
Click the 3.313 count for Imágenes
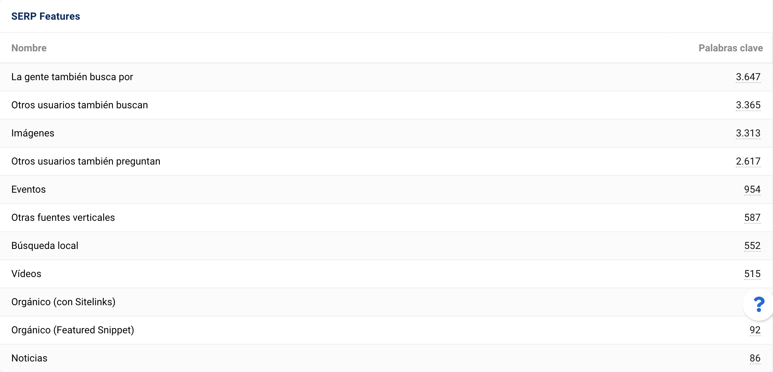(748, 133)
